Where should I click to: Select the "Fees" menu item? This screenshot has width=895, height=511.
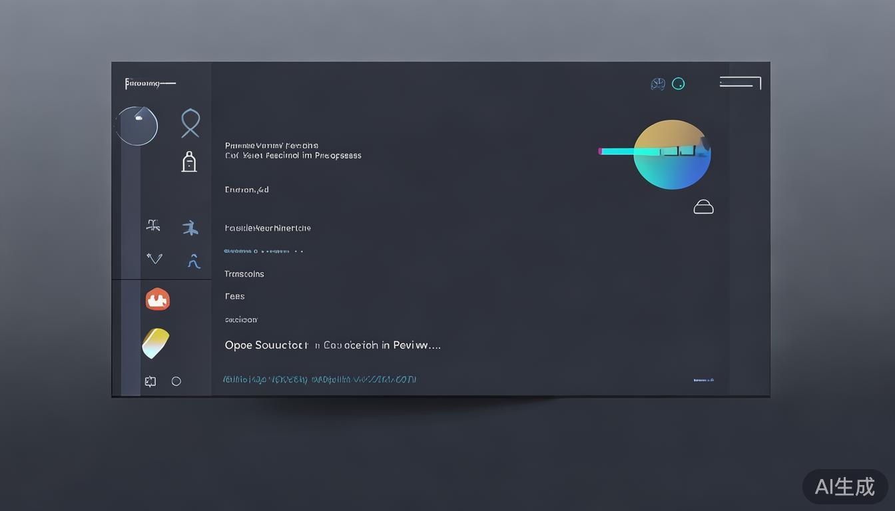pos(234,297)
